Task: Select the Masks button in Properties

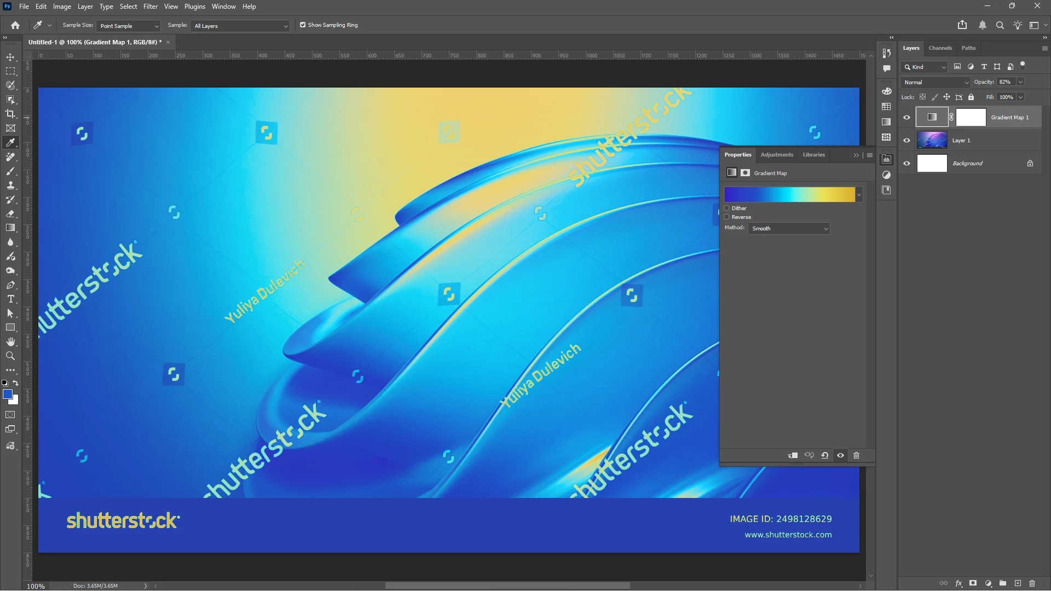Action: click(746, 173)
